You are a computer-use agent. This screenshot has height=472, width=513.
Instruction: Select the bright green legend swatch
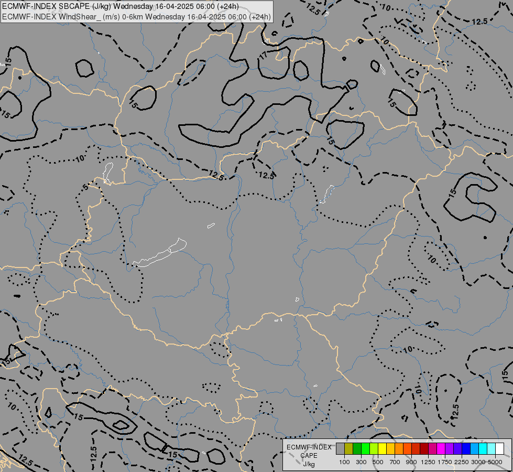(x=365, y=449)
